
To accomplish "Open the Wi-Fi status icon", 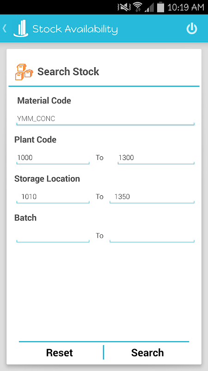I will coord(137,7).
